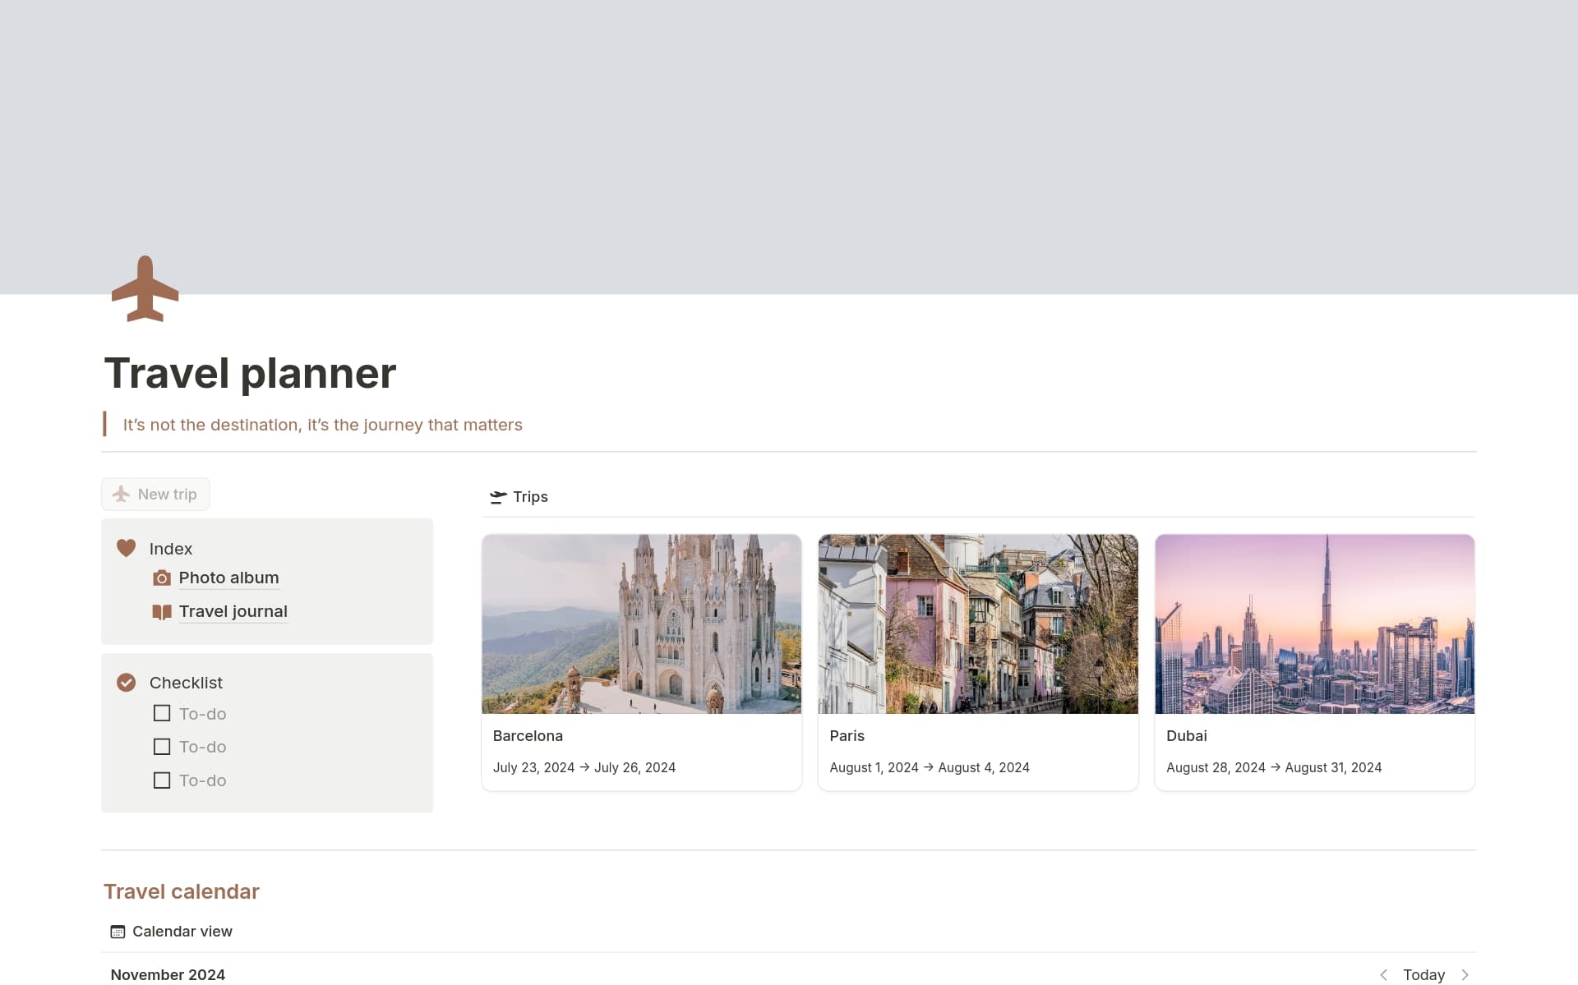1578x985 pixels.
Task: Check the second To-do checkbox
Action: click(x=161, y=746)
